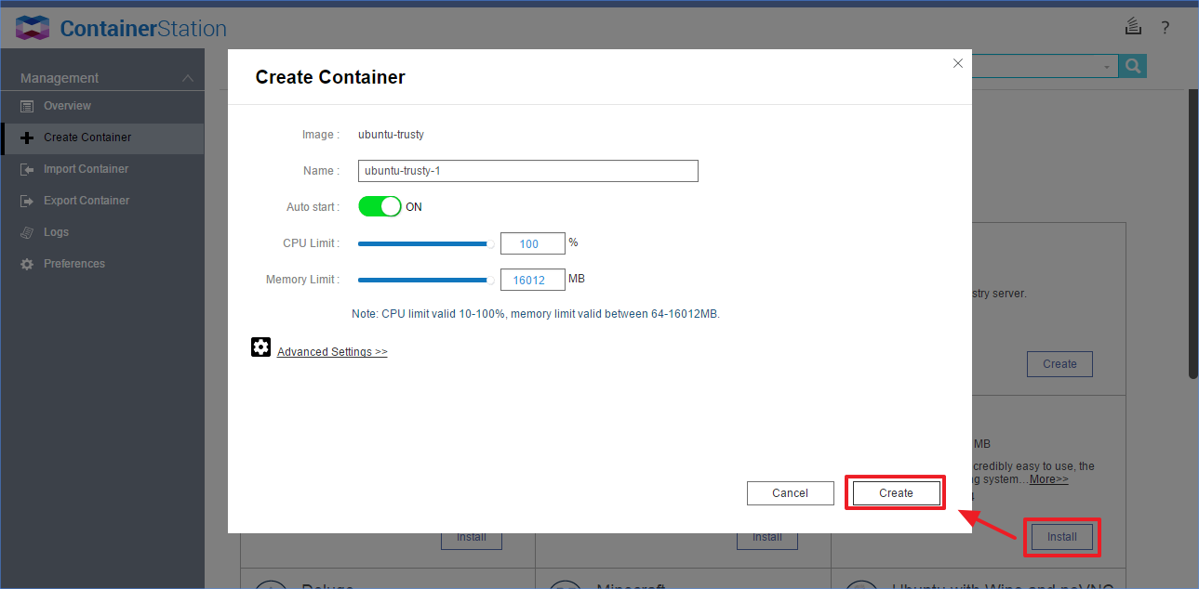
Task: Cancel the Create Container dialog
Action: click(790, 492)
